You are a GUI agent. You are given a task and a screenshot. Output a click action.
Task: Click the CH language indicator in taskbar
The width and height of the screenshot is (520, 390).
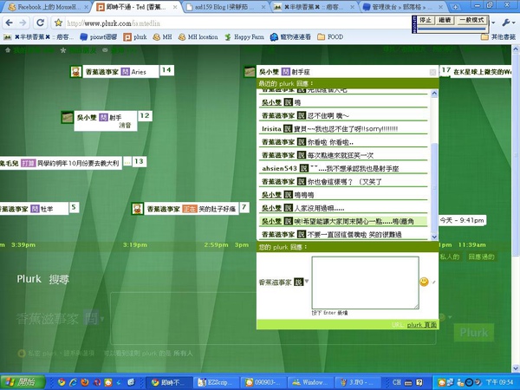(x=397, y=382)
